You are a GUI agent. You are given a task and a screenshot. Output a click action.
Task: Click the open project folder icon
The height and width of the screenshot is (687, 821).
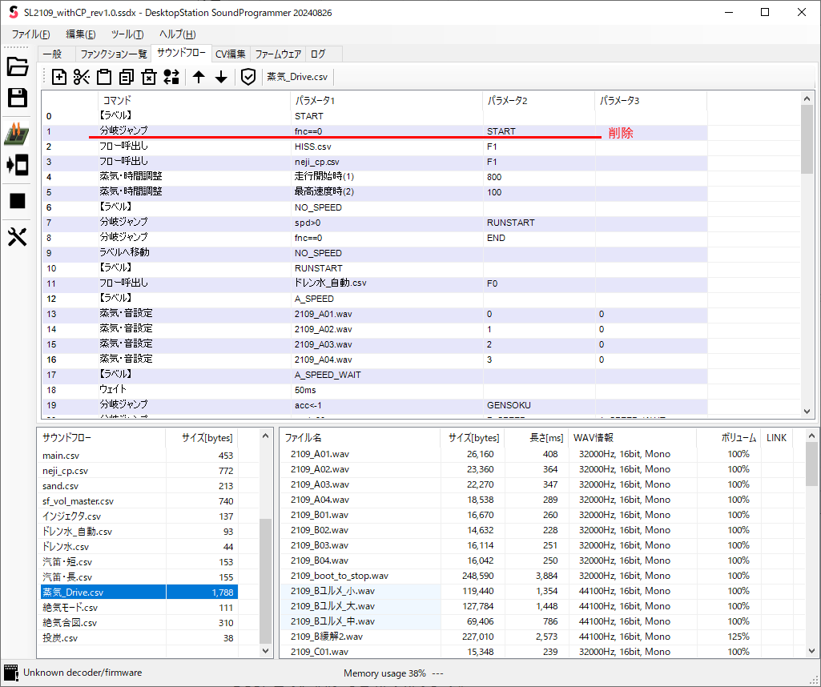pos(18,67)
